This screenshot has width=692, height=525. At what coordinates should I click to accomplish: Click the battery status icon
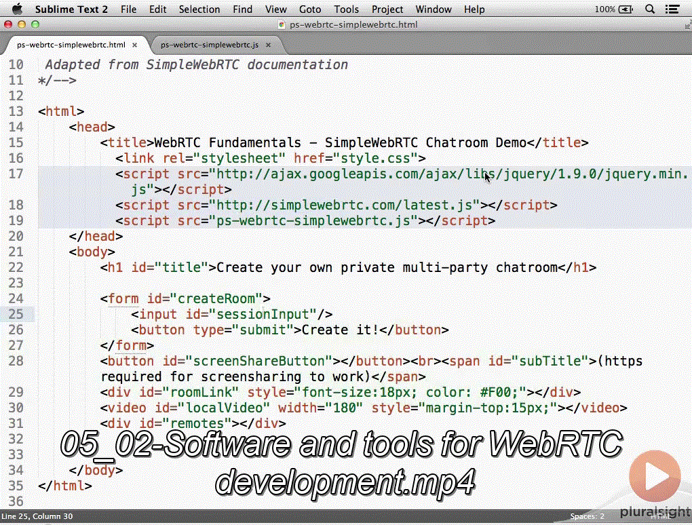[626, 9]
